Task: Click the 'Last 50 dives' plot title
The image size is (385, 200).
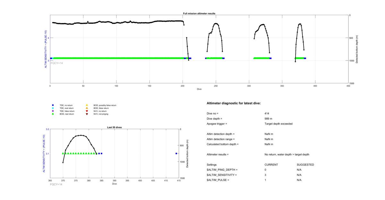Action: click(114, 127)
